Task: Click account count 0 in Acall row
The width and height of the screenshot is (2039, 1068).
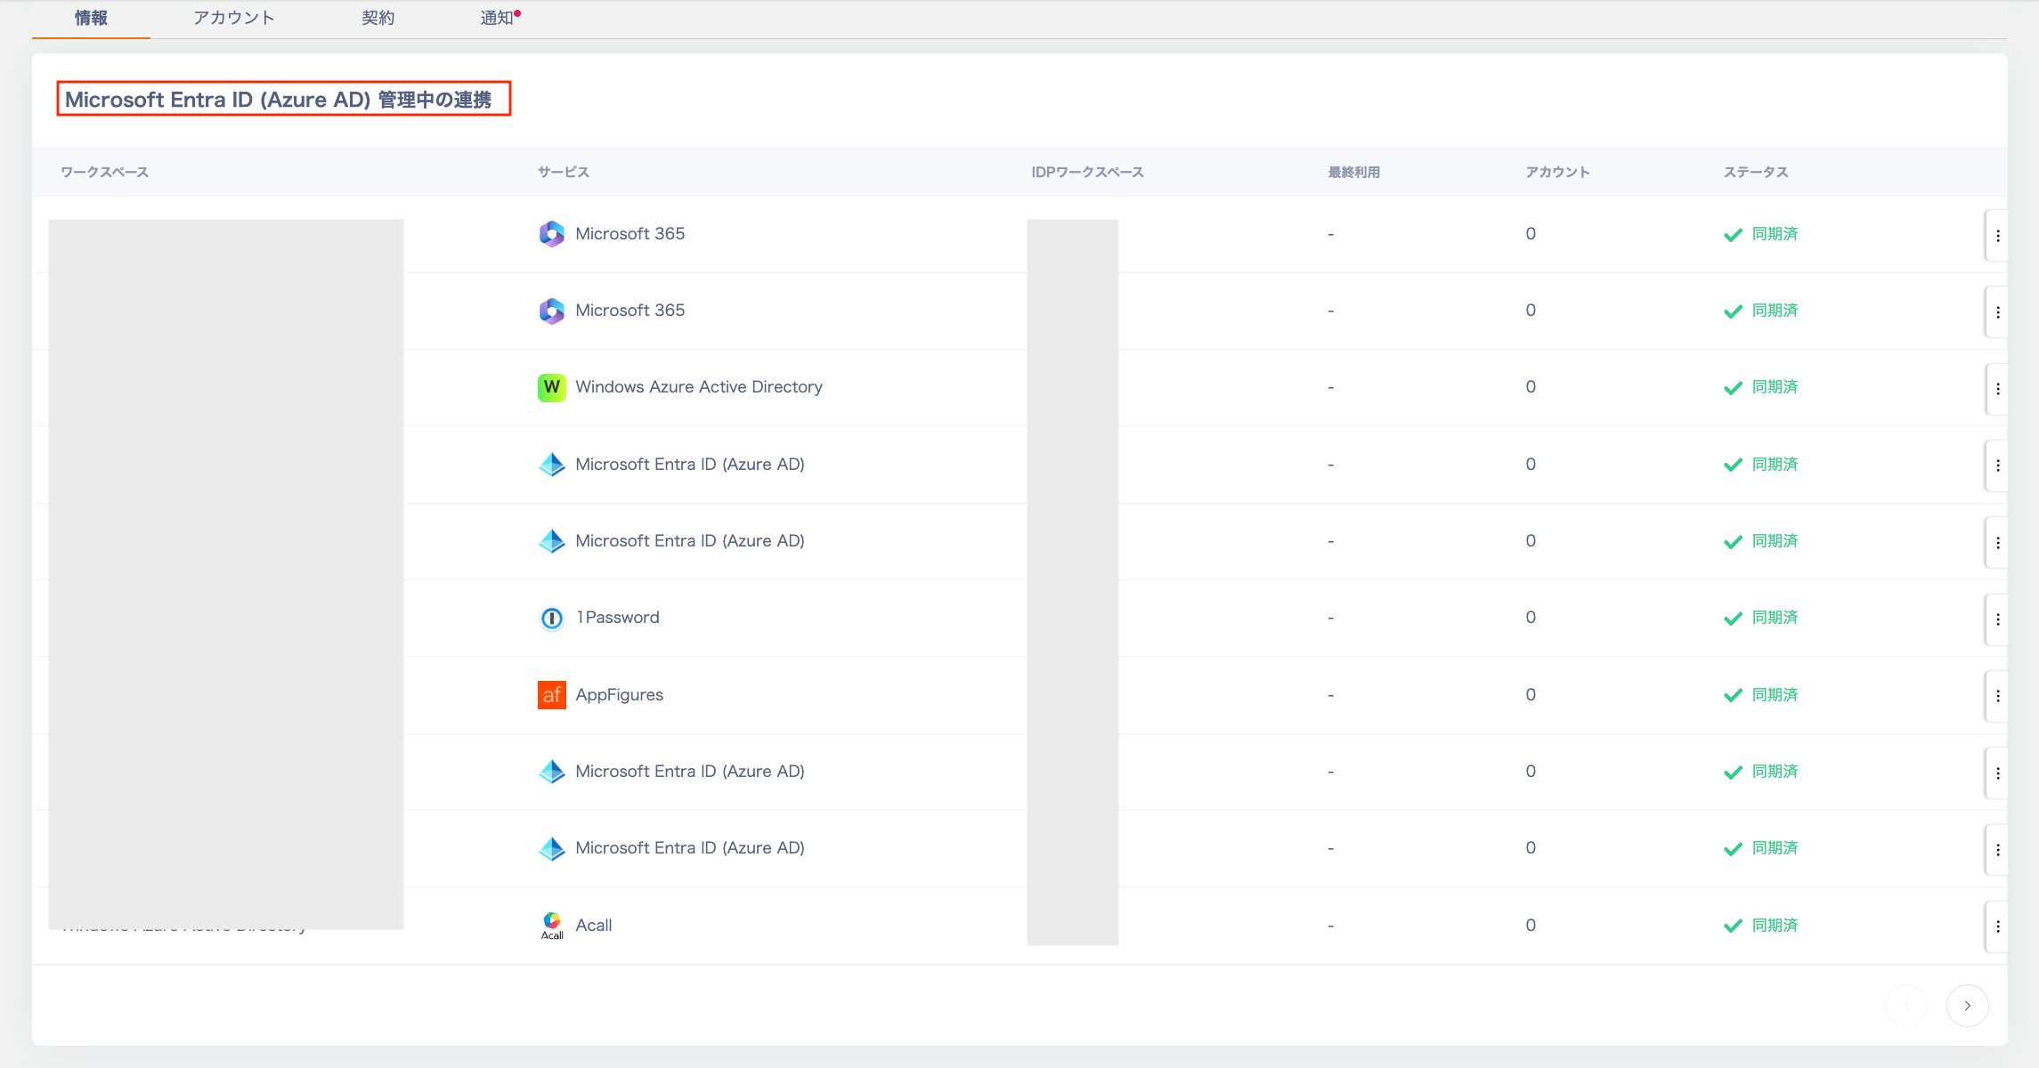Action: click(x=1531, y=925)
